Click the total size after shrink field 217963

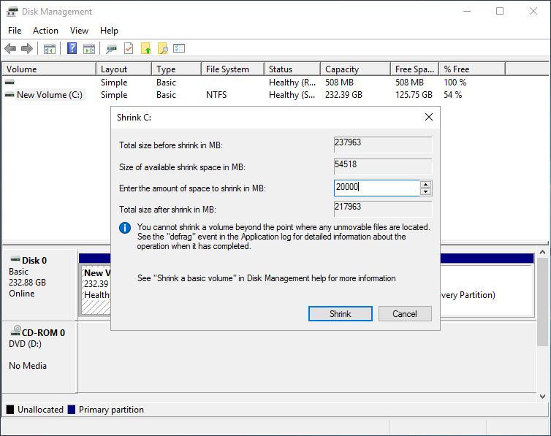coord(383,209)
